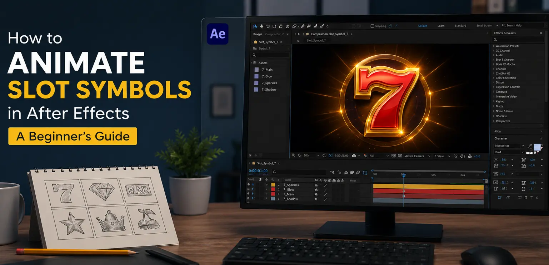Select the 7_Sparkles asset in Project panel
549x265 pixels.
click(x=269, y=83)
